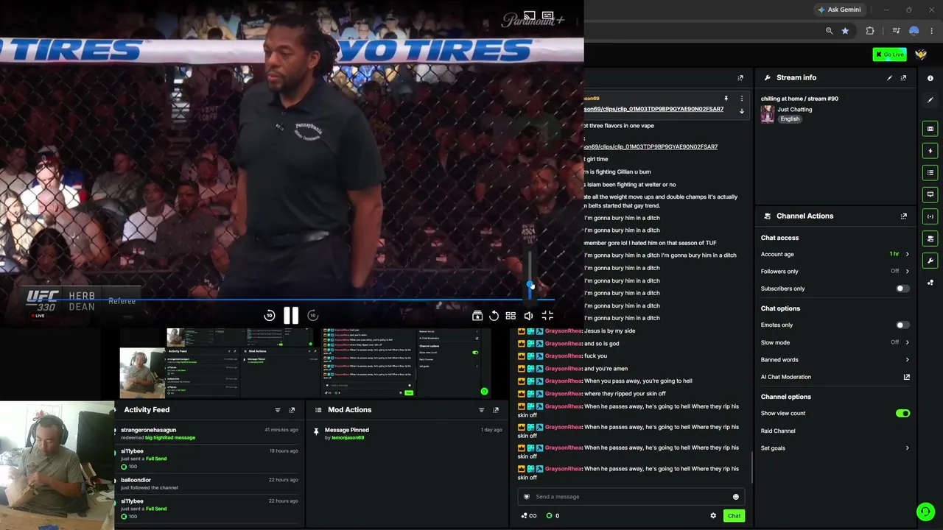Click in the Send a message field
This screenshot has width=943, height=530.
pyautogui.click(x=631, y=497)
